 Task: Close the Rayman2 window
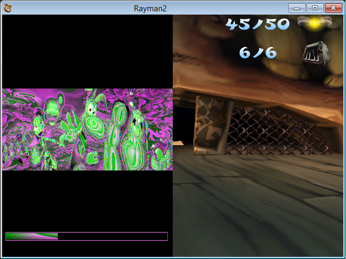click(x=333, y=8)
